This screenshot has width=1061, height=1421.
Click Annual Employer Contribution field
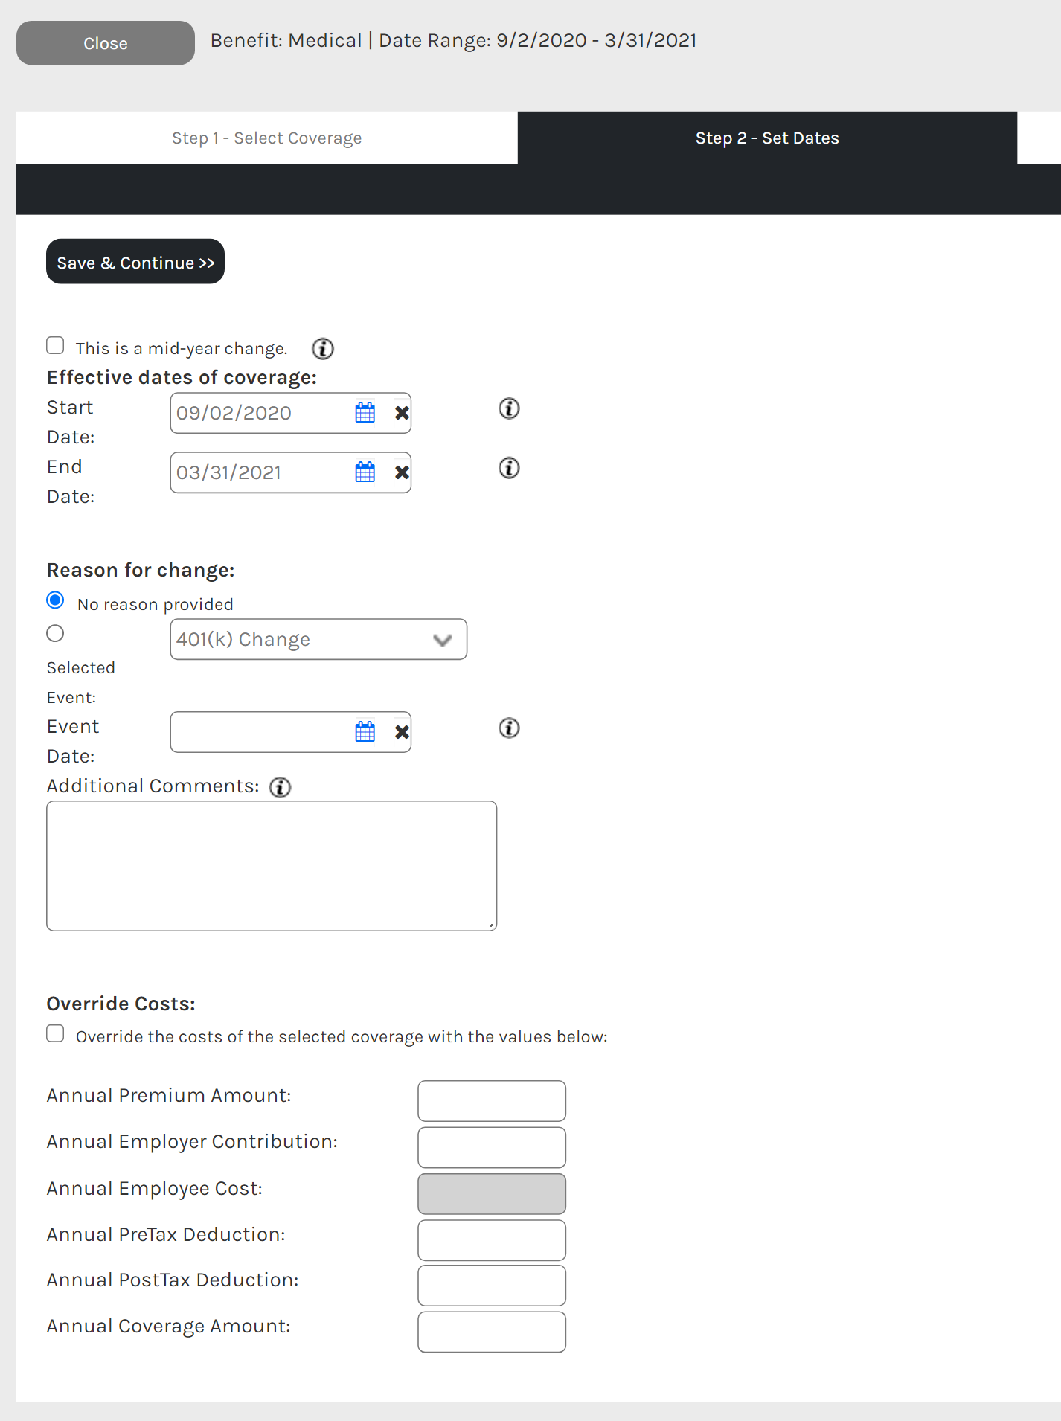point(492,1147)
